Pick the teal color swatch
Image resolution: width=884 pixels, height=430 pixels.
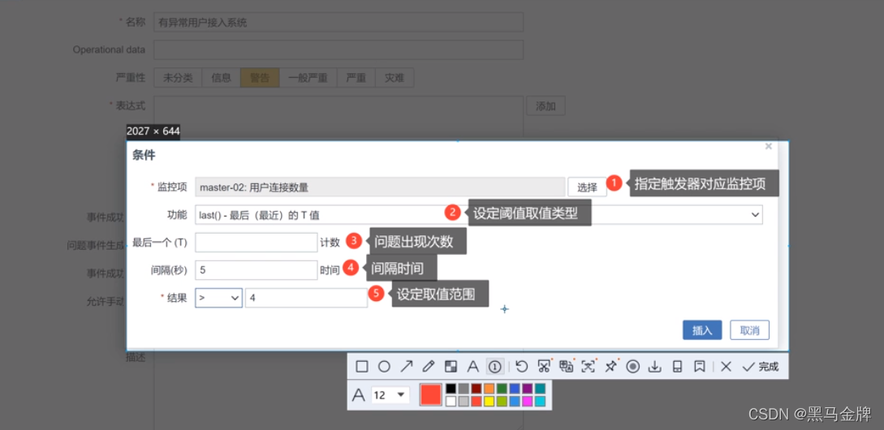pos(540,389)
